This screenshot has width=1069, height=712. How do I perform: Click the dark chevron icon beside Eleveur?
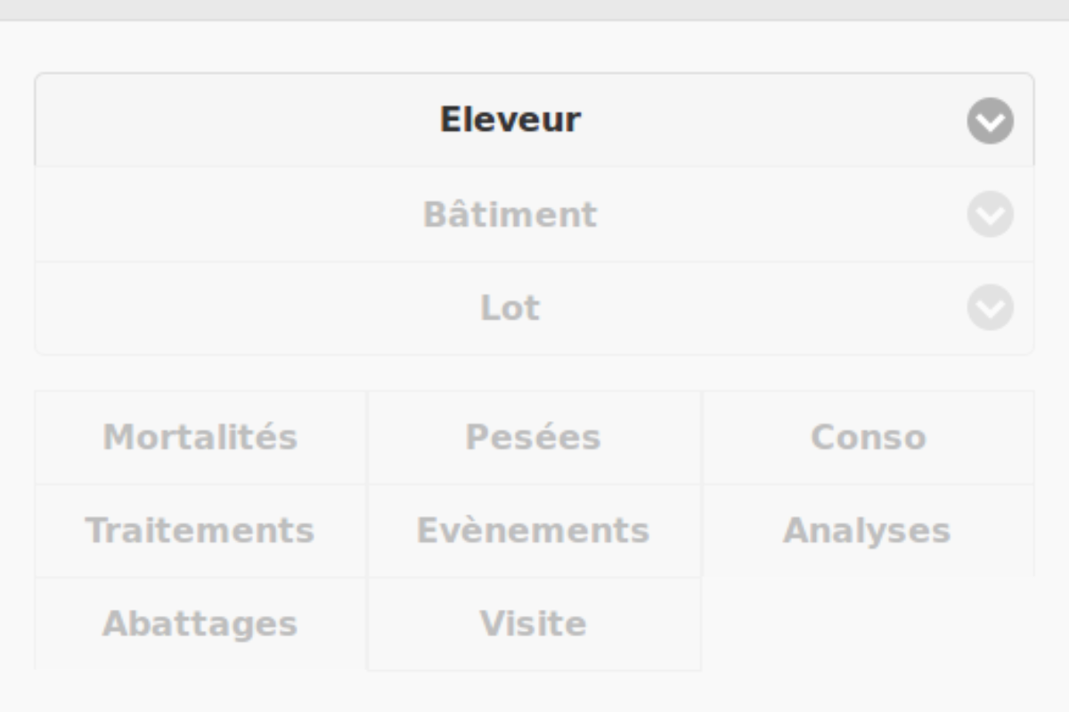point(990,121)
